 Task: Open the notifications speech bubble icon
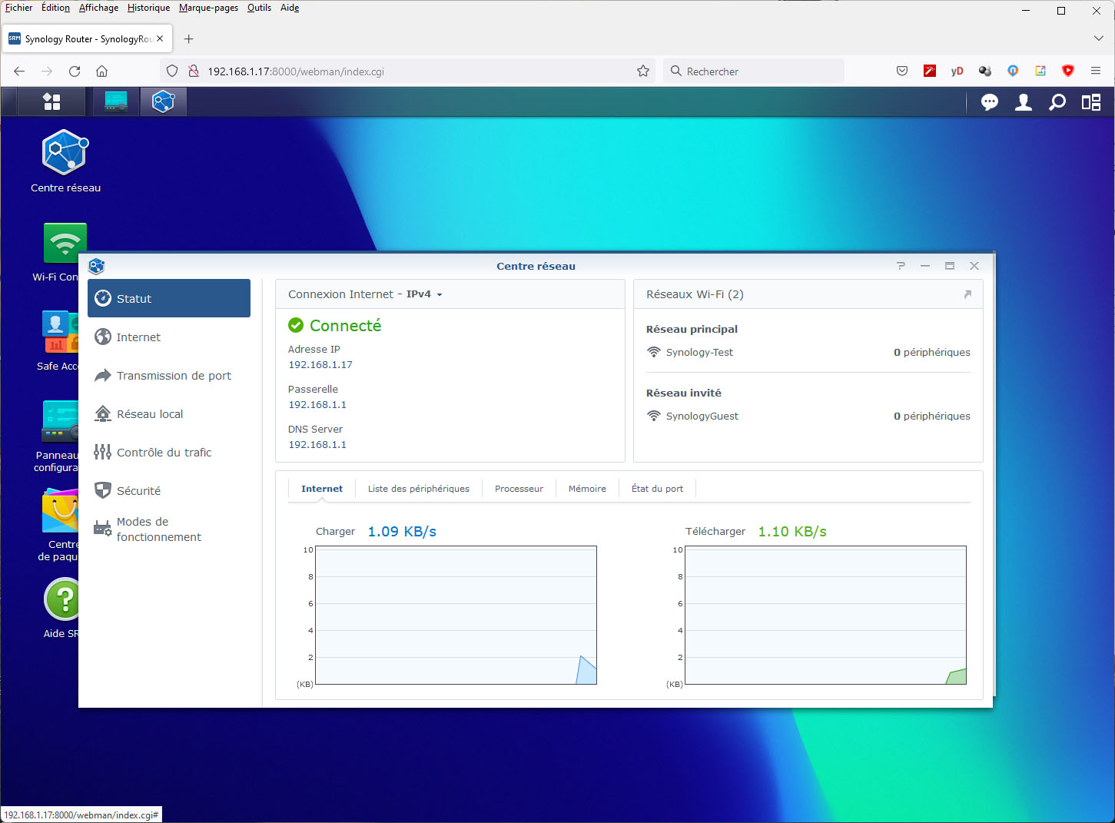pyautogui.click(x=989, y=102)
